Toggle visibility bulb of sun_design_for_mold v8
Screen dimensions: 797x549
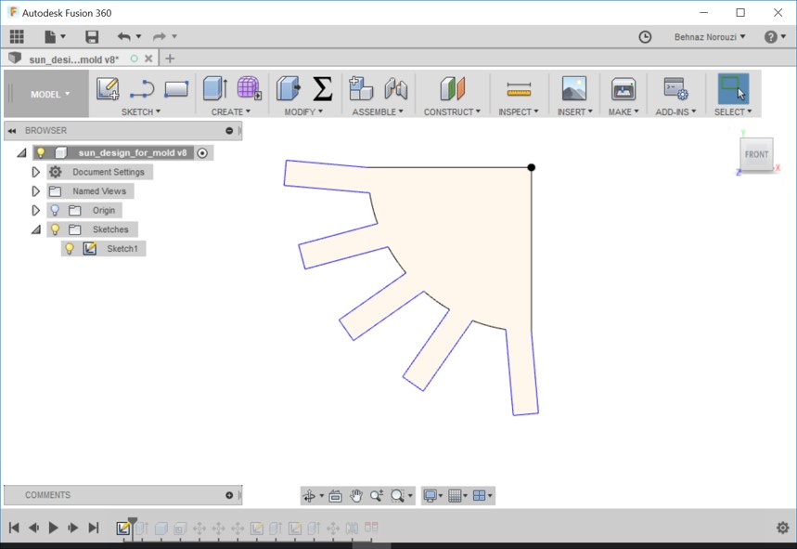point(41,152)
